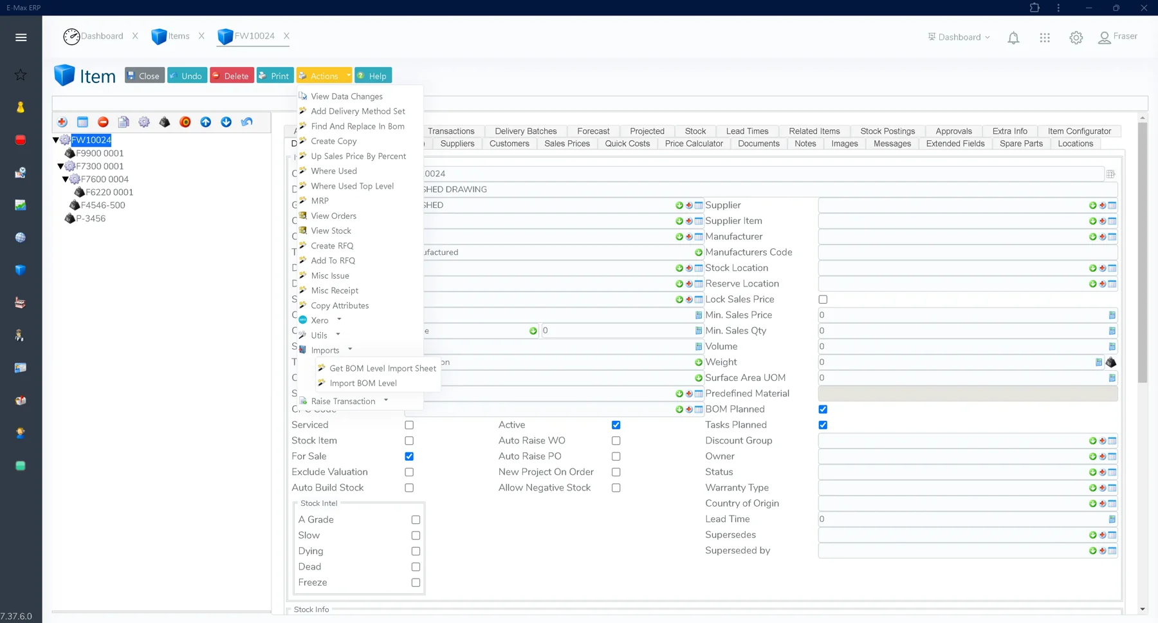The height and width of the screenshot is (623, 1158).
Task: Click the blue down arrow move icon
Action: click(x=226, y=122)
